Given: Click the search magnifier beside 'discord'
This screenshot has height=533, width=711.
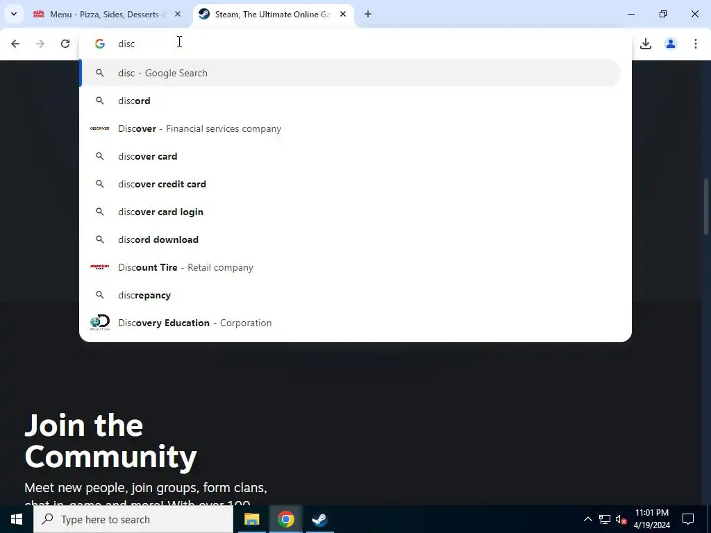Looking at the screenshot, I should coord(100,101).
